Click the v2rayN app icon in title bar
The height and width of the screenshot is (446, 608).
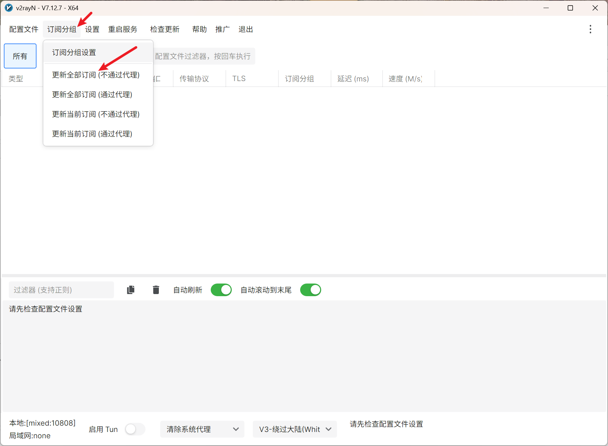tap(8, 8)
